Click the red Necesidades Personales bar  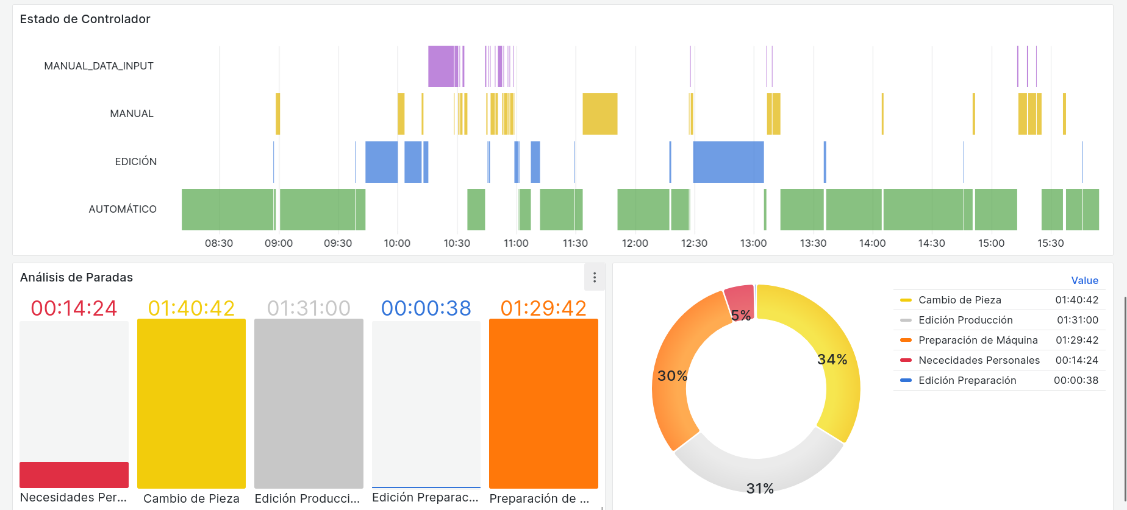coord(74,475)
